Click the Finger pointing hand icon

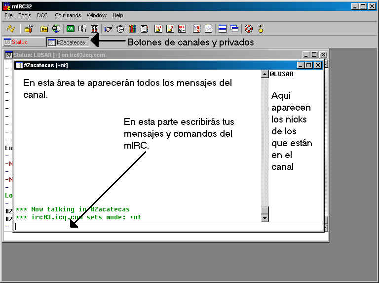109,29
